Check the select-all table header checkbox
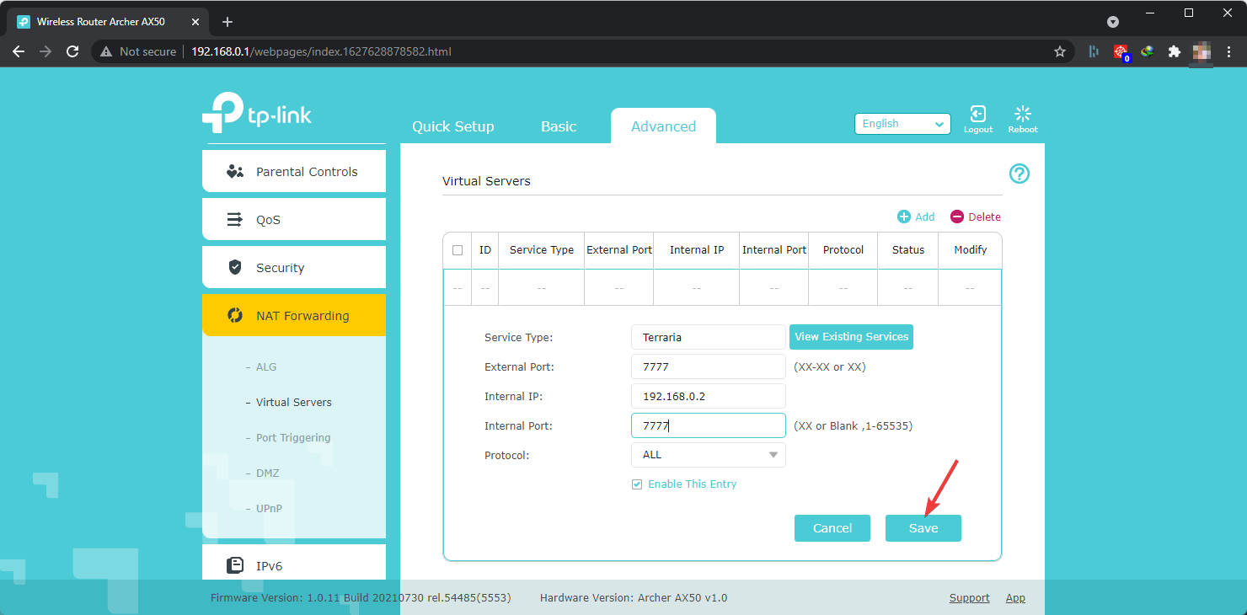This screenshot has height=615, width=1247. 458,250
